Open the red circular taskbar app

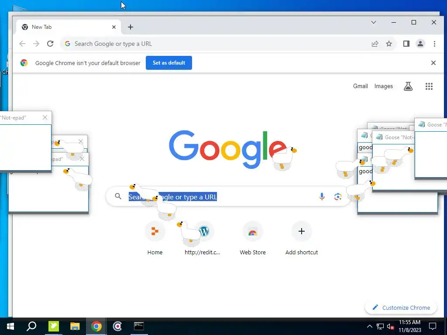click(x=117, y=326)
